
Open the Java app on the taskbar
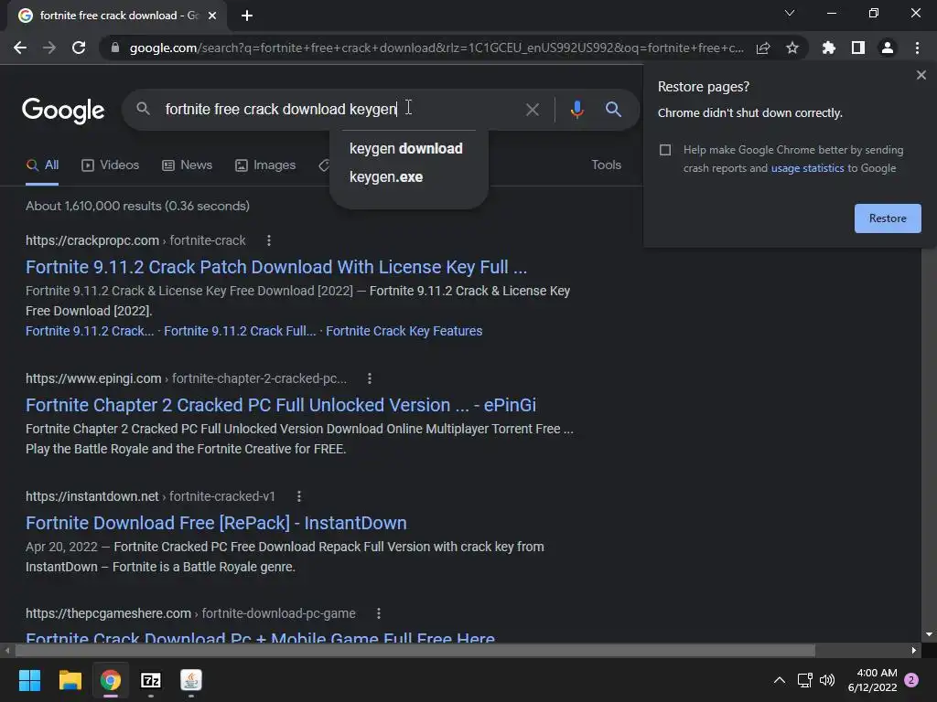(x=191, y=680)
